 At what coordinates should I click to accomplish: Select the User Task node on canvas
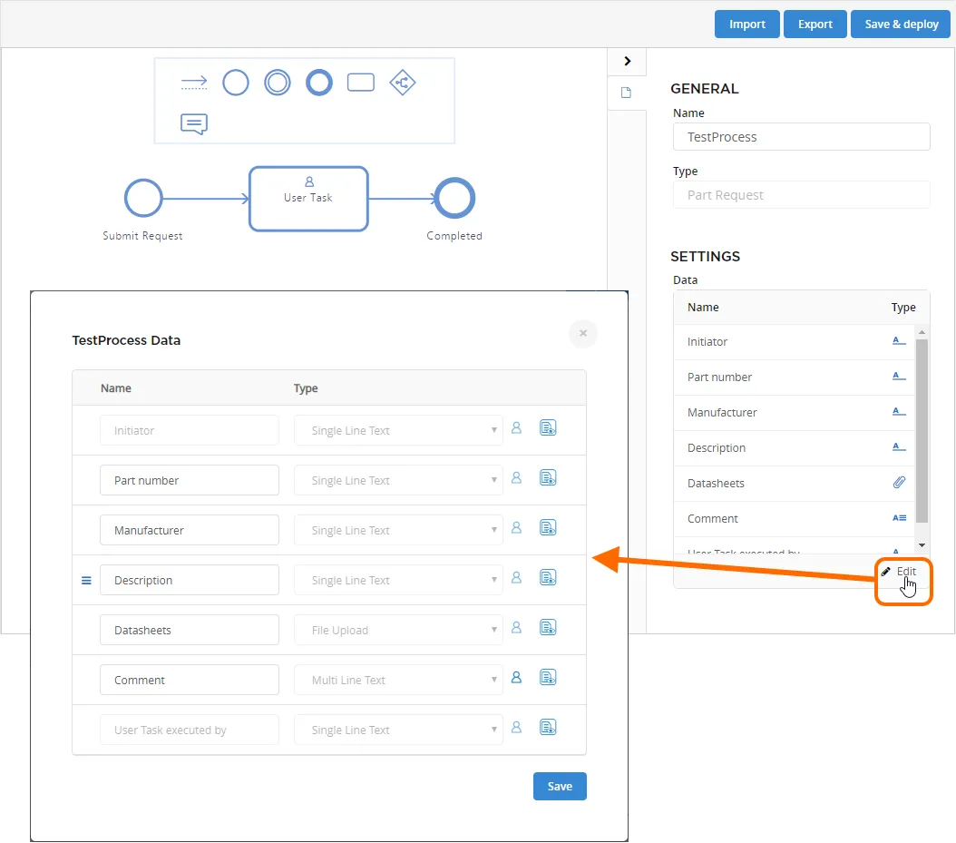click(308, 199)
